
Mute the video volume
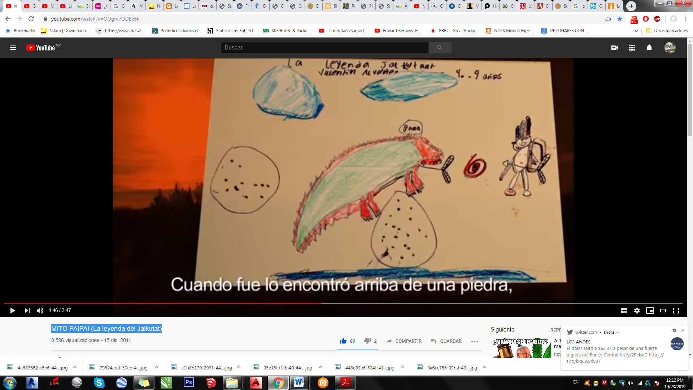pos(40,311)
